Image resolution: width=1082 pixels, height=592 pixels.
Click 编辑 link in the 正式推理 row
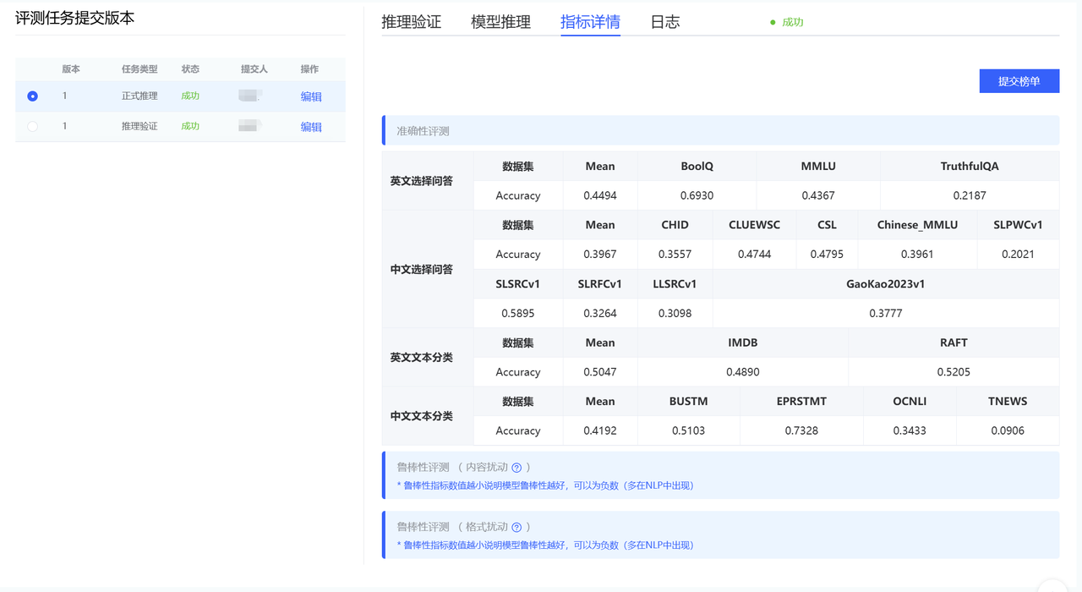point(311,96)
